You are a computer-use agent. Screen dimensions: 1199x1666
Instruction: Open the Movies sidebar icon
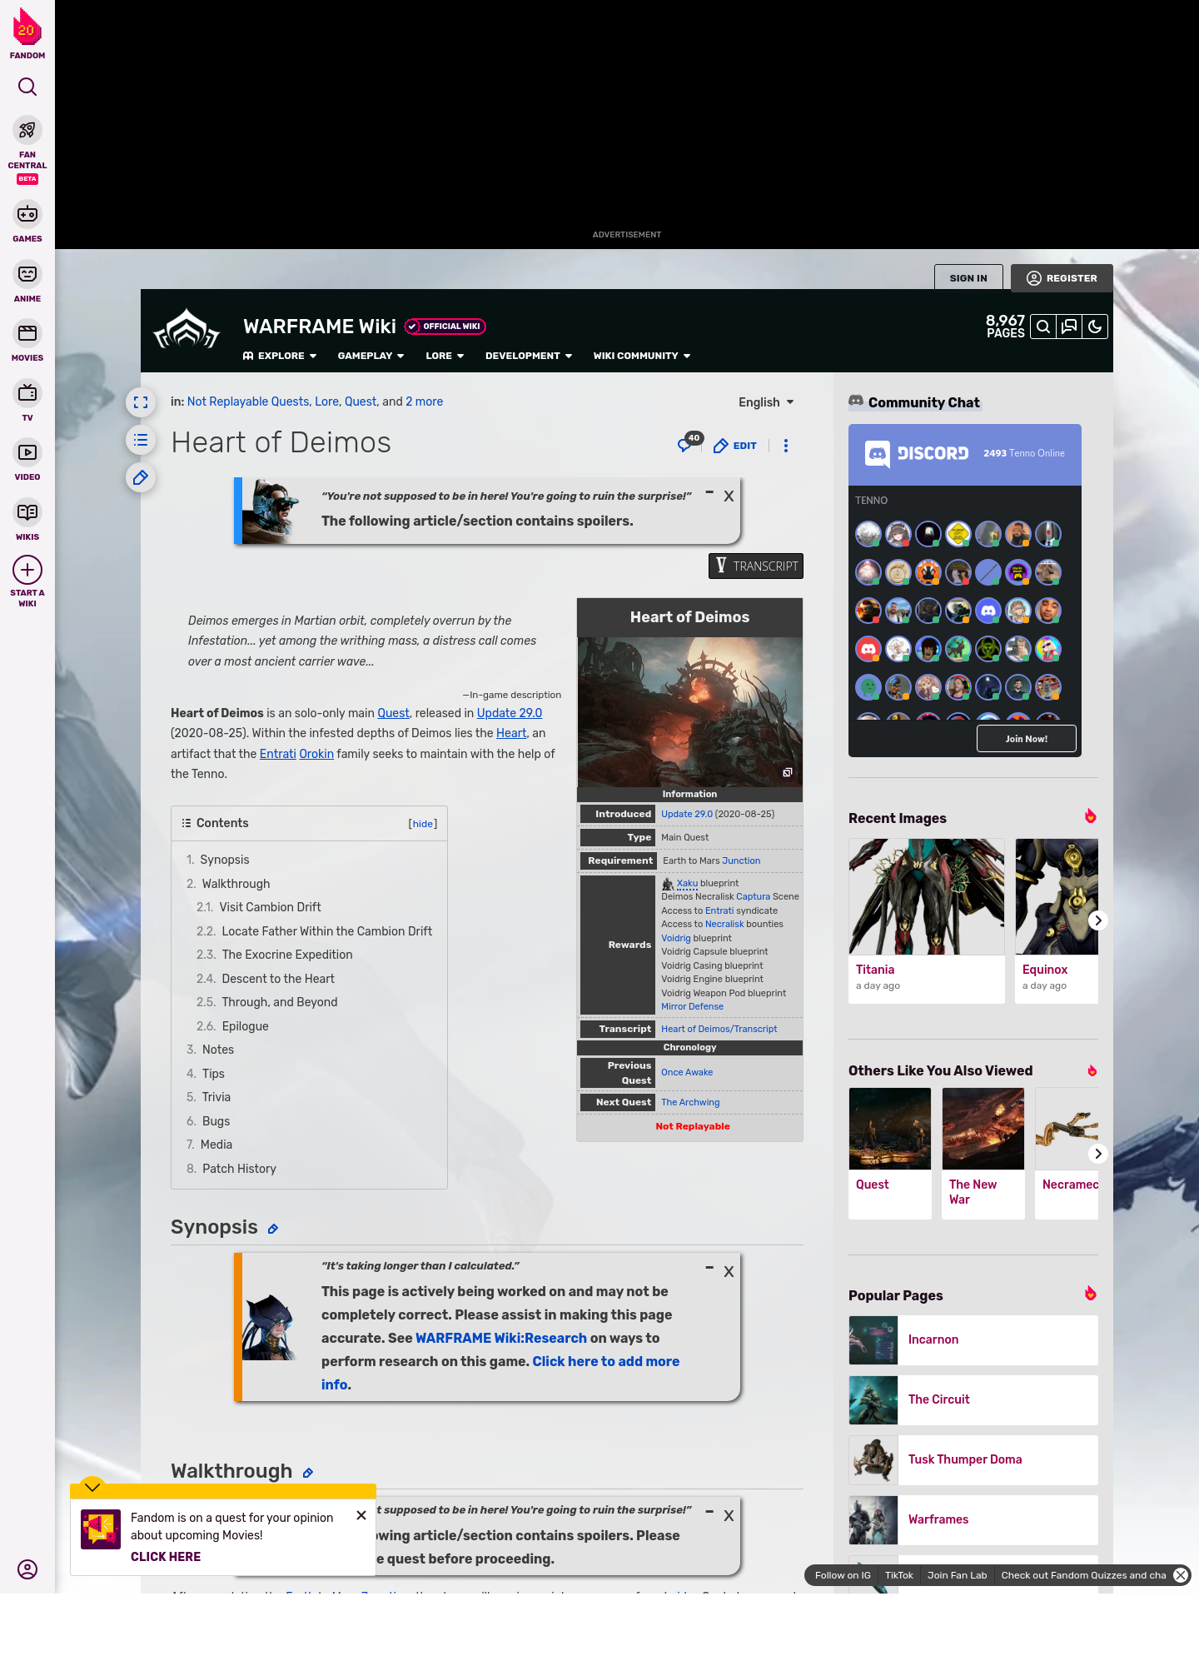[27, 333]
